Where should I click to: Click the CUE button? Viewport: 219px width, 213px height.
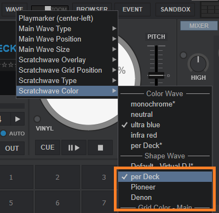click(x=48, y=147)
